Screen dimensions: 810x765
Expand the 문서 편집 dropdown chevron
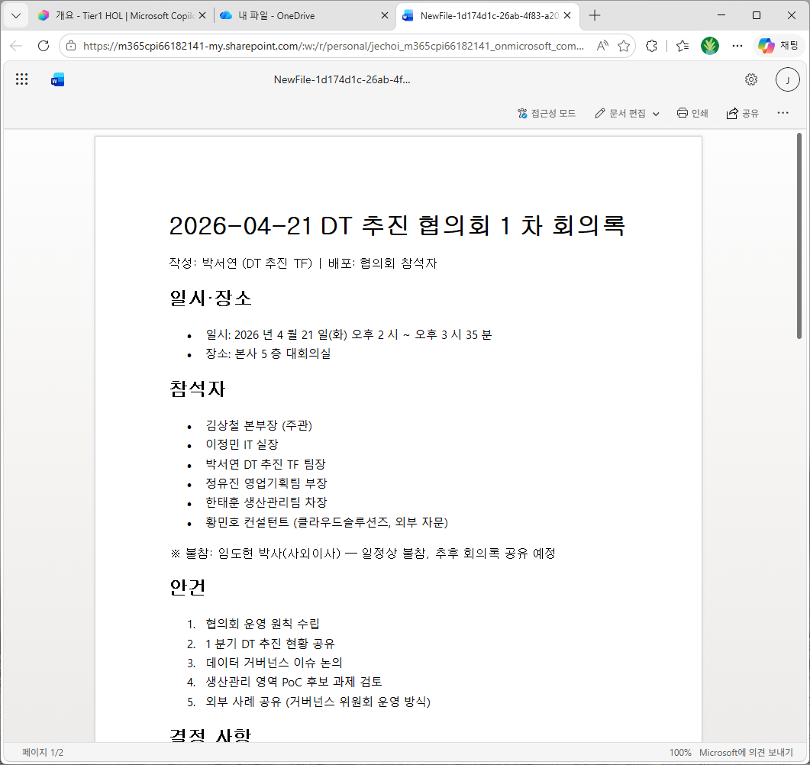pos(656,114)
